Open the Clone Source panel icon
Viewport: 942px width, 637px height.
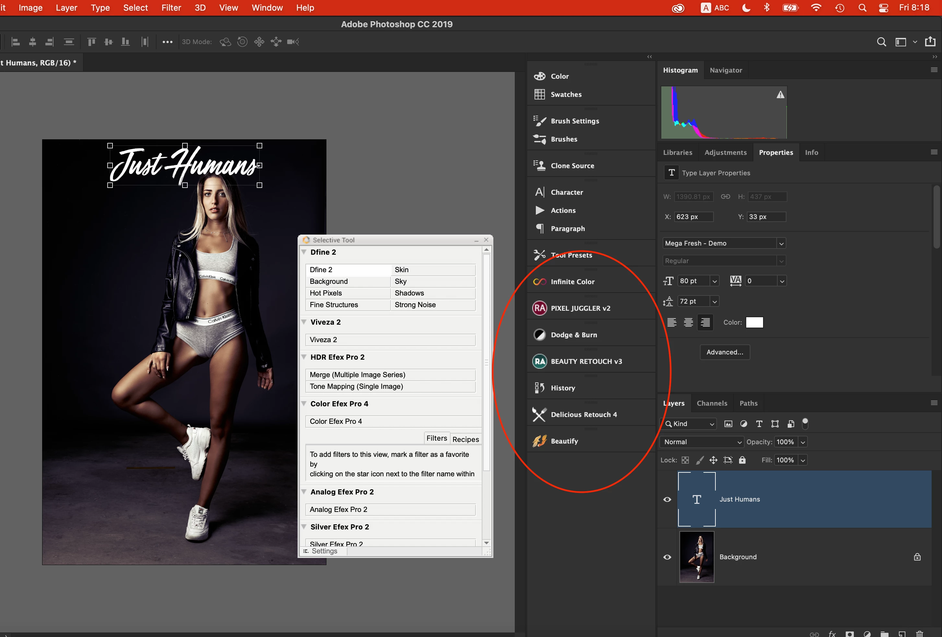point(539,165)
